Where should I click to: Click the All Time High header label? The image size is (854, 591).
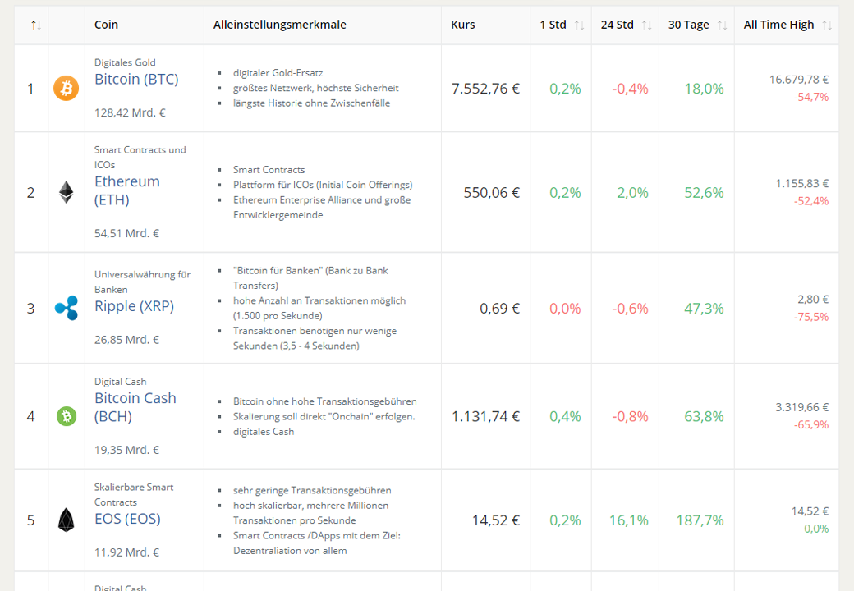point(778,25)
